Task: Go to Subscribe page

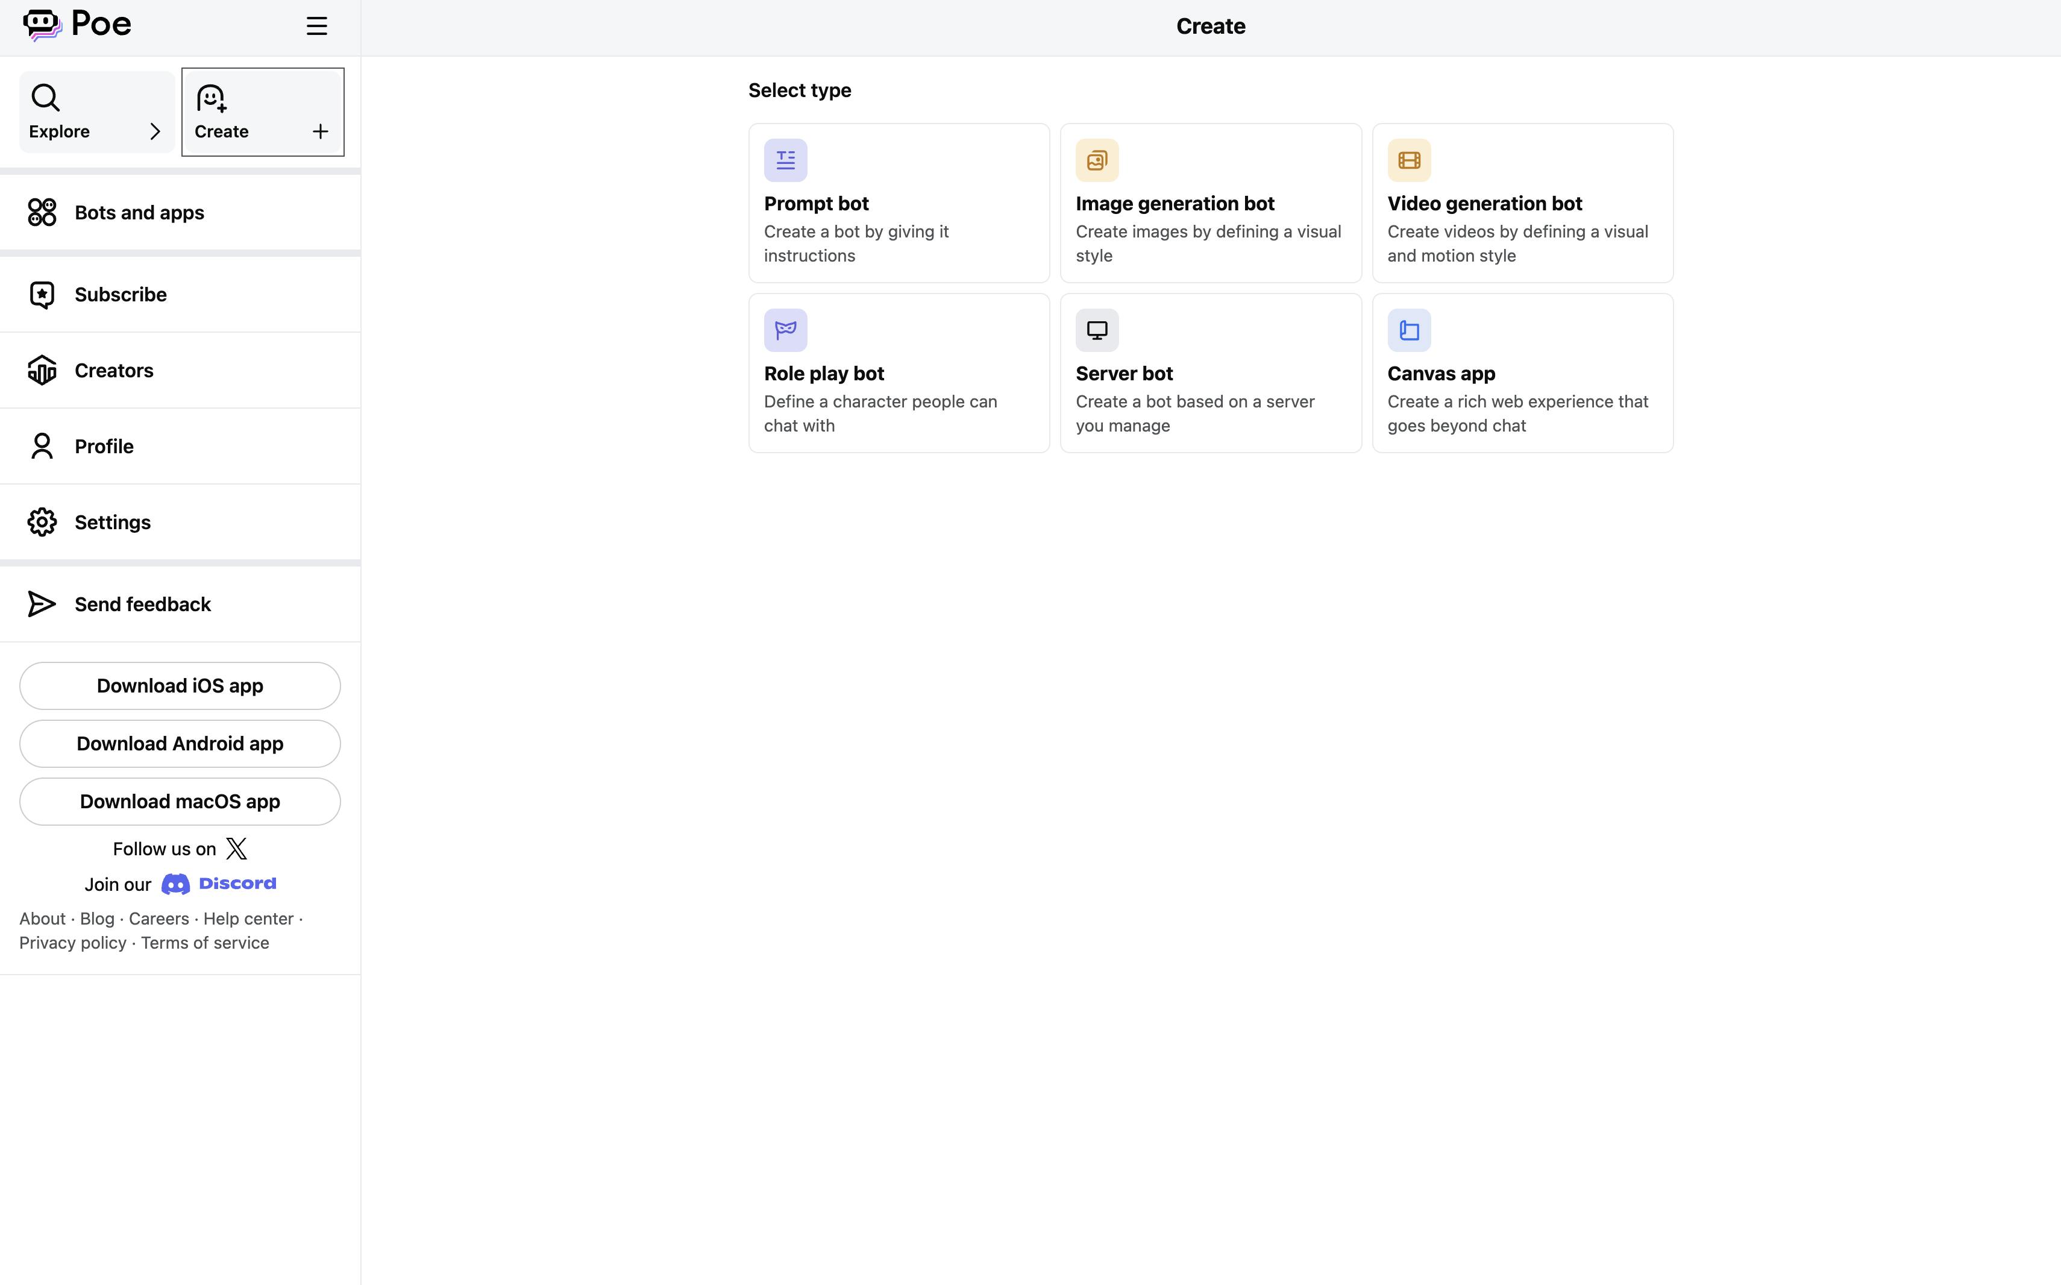Action: [121, 295]
